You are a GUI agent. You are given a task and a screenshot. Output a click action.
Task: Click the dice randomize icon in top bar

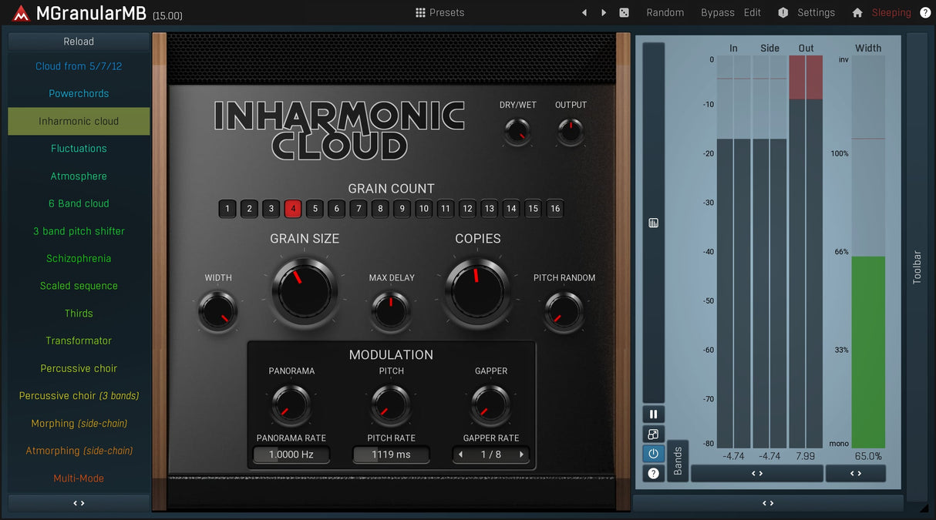pos(624,13)
